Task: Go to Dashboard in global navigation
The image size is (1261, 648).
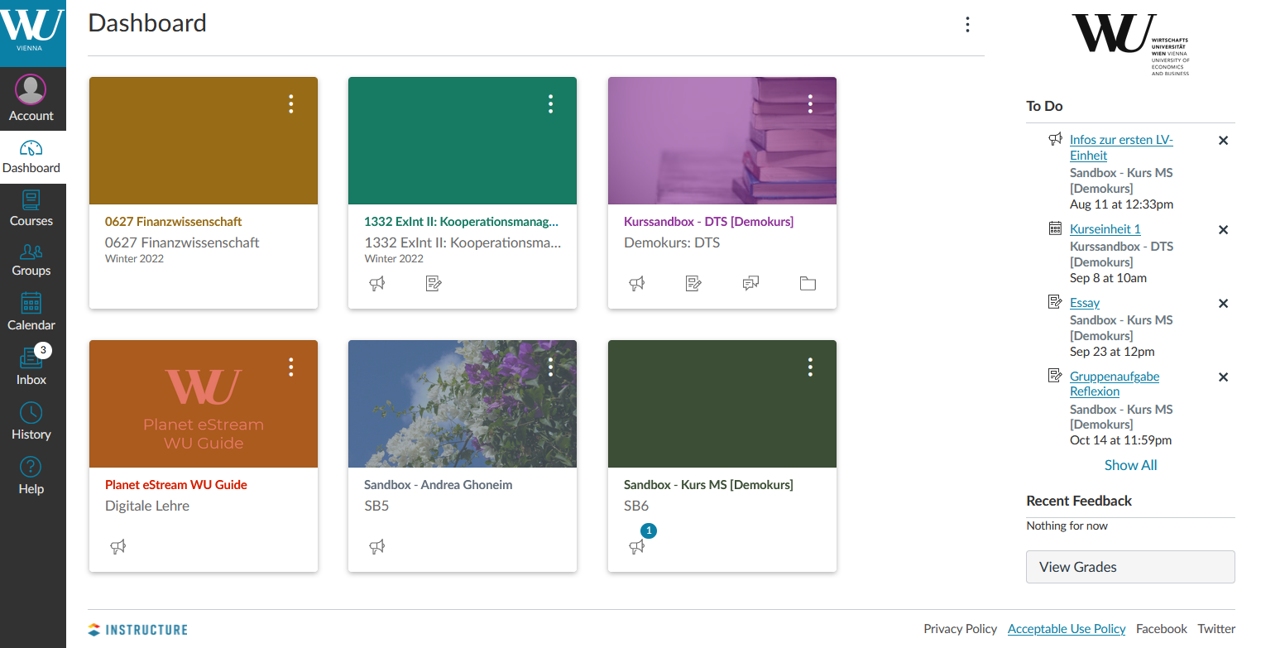Action: [x=32, y=157]
